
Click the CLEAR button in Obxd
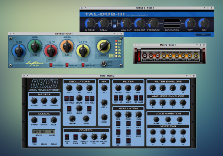[54, 144]
